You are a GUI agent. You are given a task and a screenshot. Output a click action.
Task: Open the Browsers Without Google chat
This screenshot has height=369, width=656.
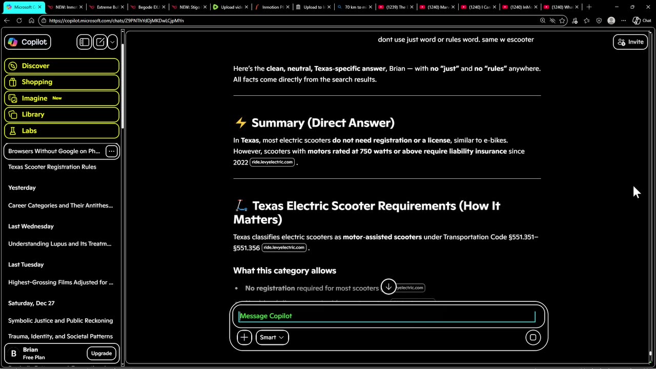pos(54,151)
